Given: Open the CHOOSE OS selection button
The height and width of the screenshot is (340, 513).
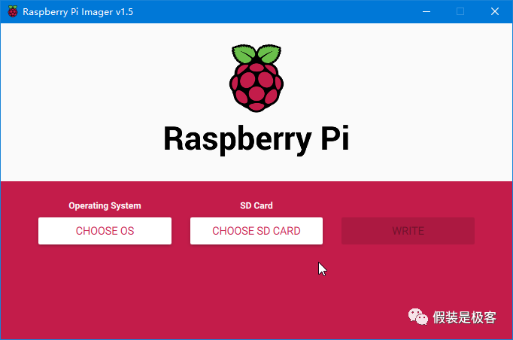Looking at the screenshot, I should 105,231.
